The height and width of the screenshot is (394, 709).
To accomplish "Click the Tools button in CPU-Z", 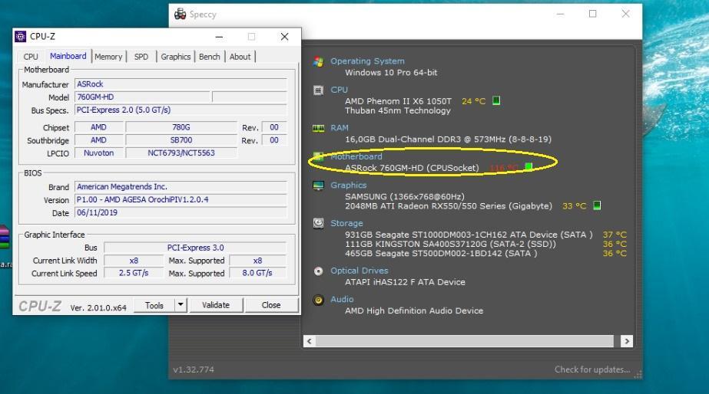I will 154,305.
